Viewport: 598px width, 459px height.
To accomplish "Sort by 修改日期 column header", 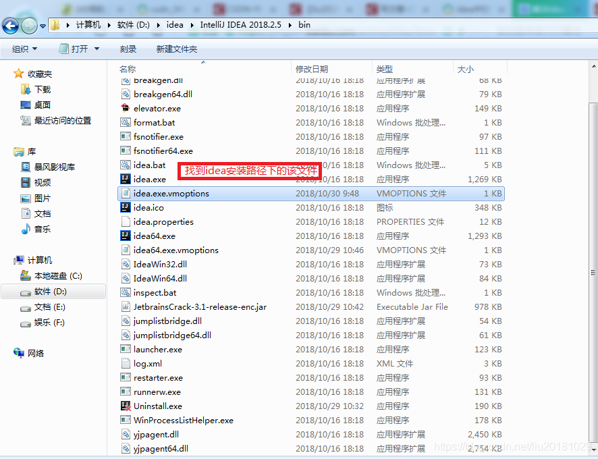I will point(312,69).
